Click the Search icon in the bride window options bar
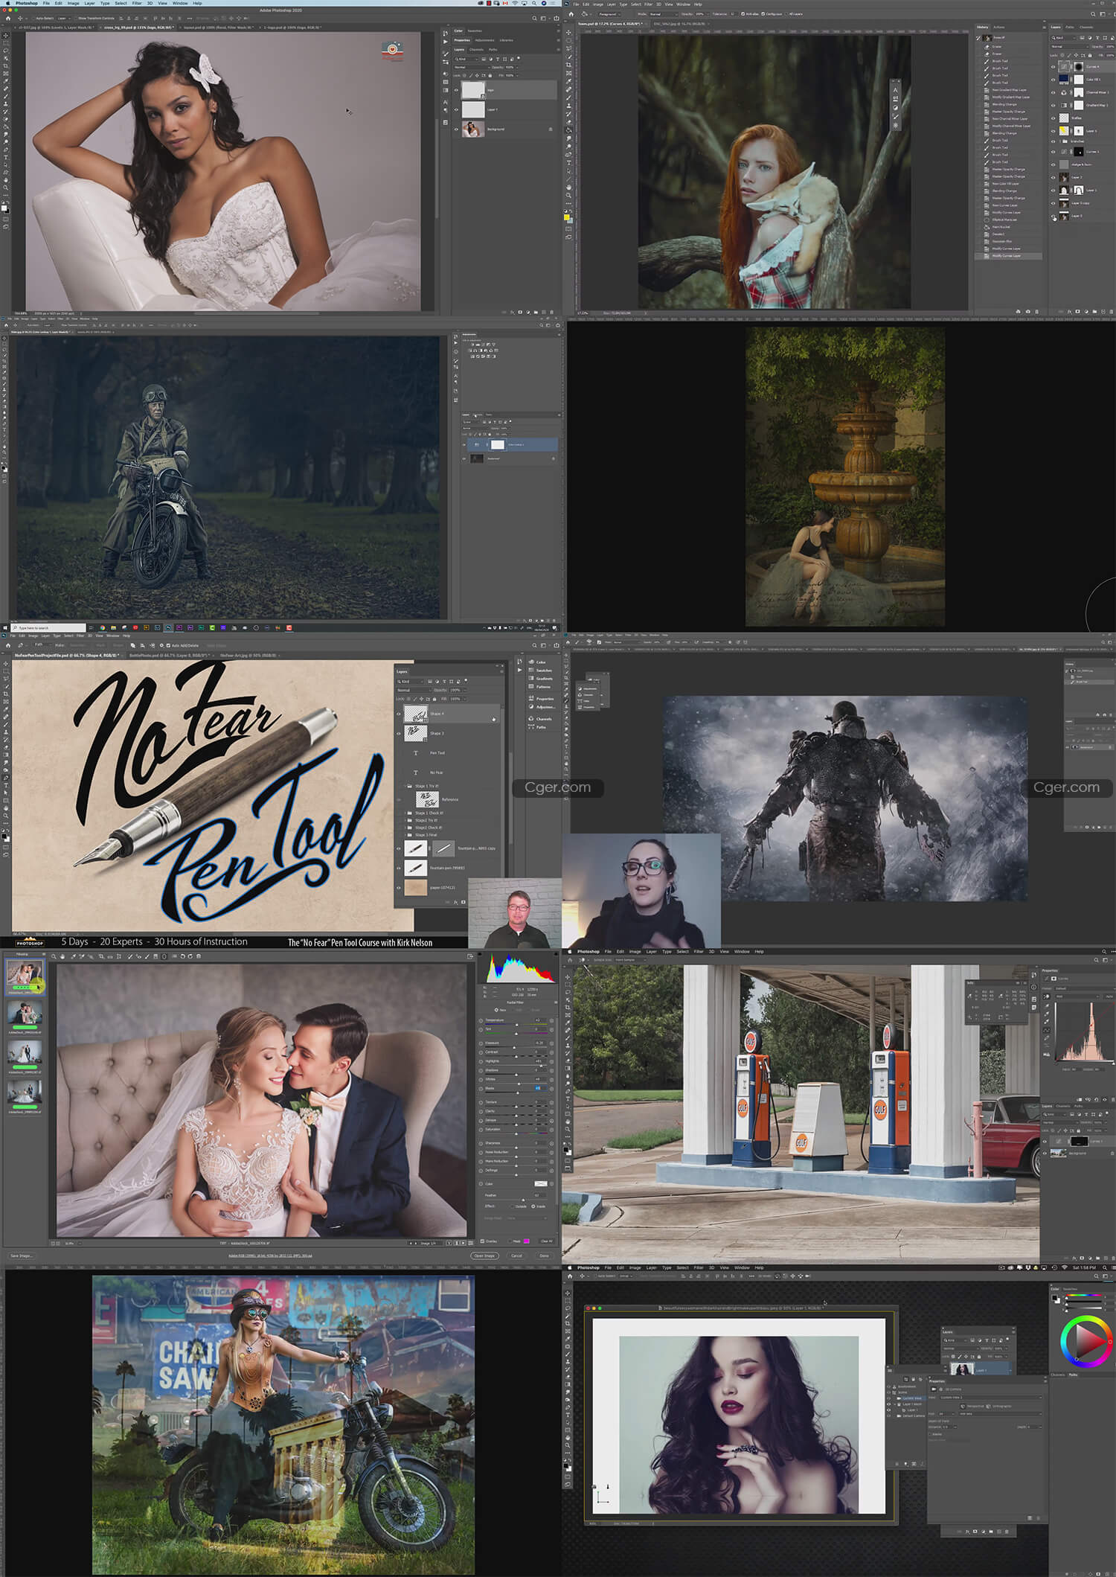 534,18
